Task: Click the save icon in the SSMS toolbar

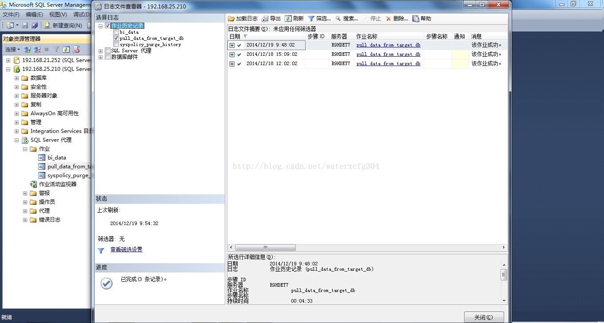Action: pyautogui.click(x=25, y=25)
